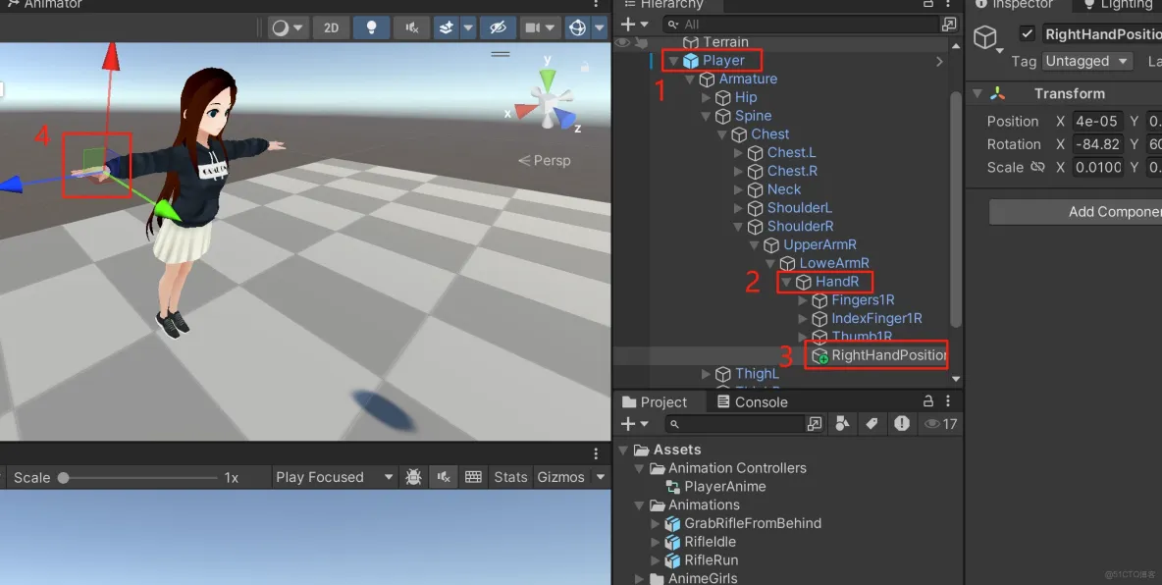1162x585 pixels.
Task: Toggle scene lighting with the lightbulb icon
Action: 371,27
